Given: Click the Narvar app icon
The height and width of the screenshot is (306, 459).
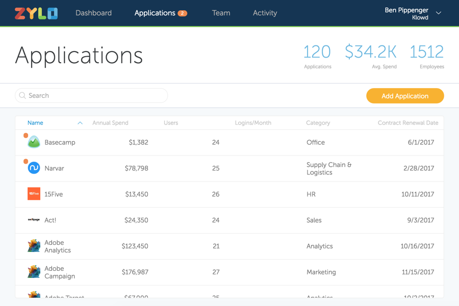Looking at the screenshot, I should (x=34, y=168).
